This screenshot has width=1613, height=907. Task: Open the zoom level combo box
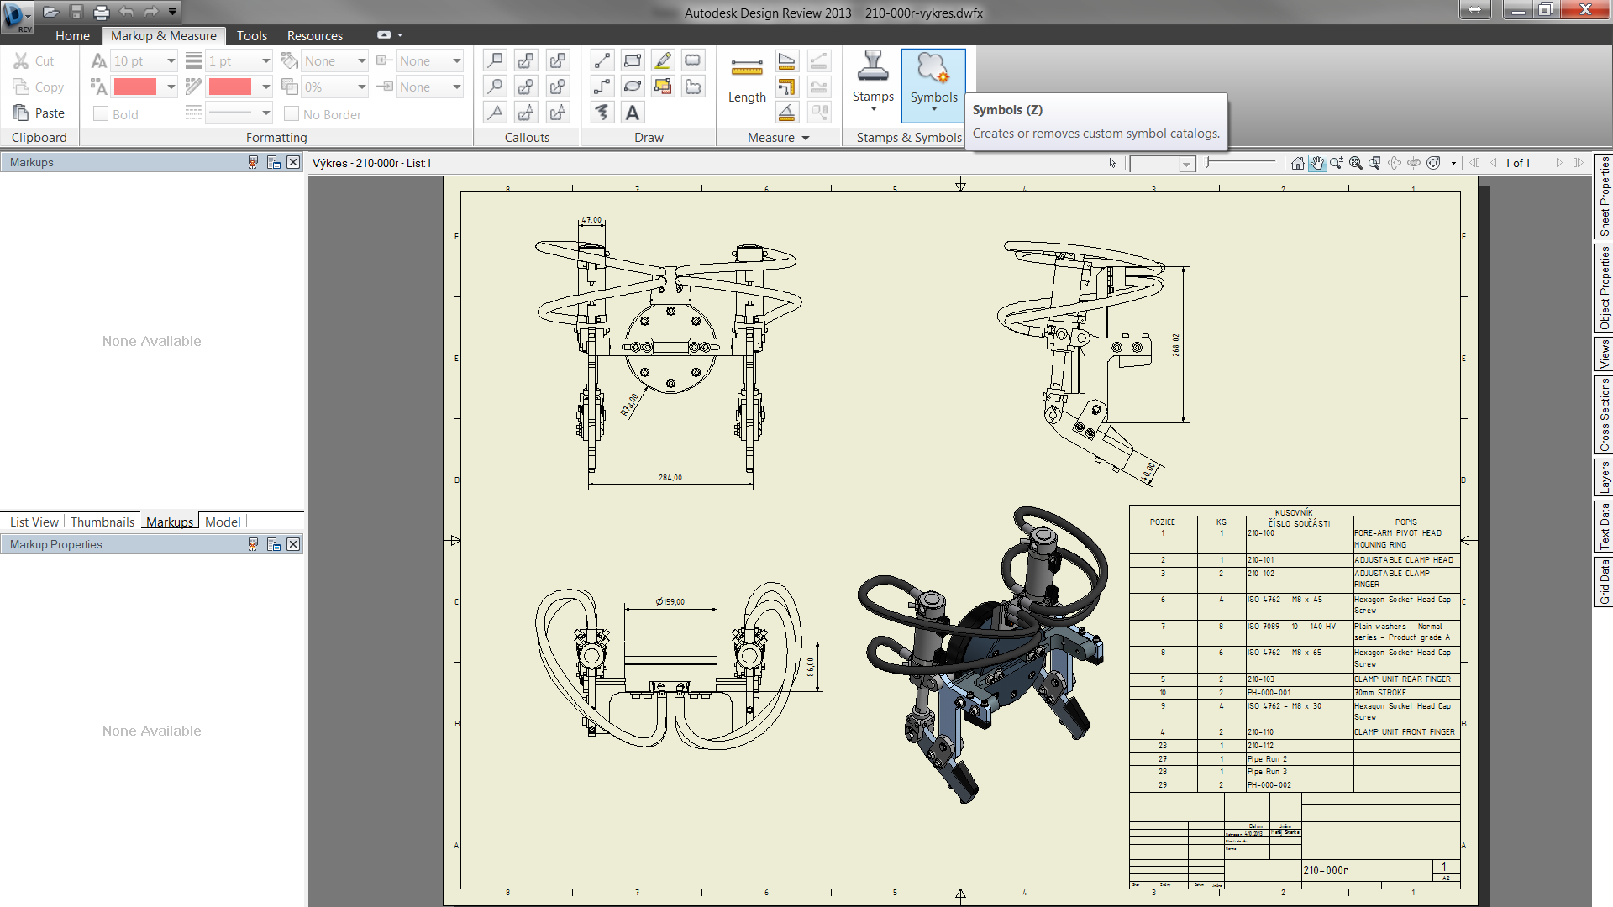click(1163, 164)
